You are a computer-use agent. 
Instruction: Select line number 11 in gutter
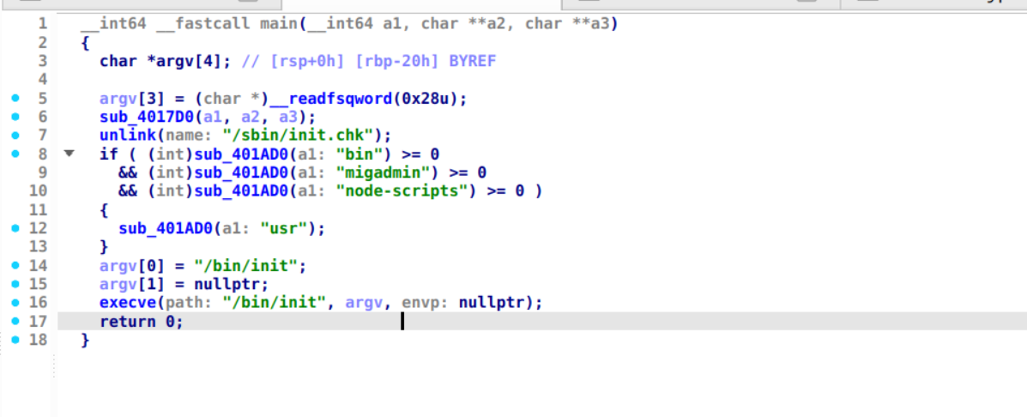point(39,209)
